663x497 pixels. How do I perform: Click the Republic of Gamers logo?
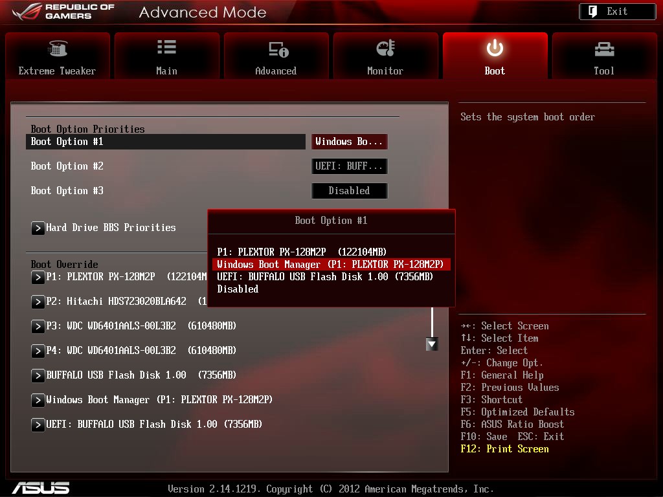(x=63, y=12)
